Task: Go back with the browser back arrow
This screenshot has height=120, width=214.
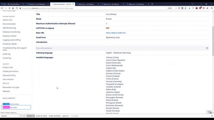Action: click(x=2, y=8)
